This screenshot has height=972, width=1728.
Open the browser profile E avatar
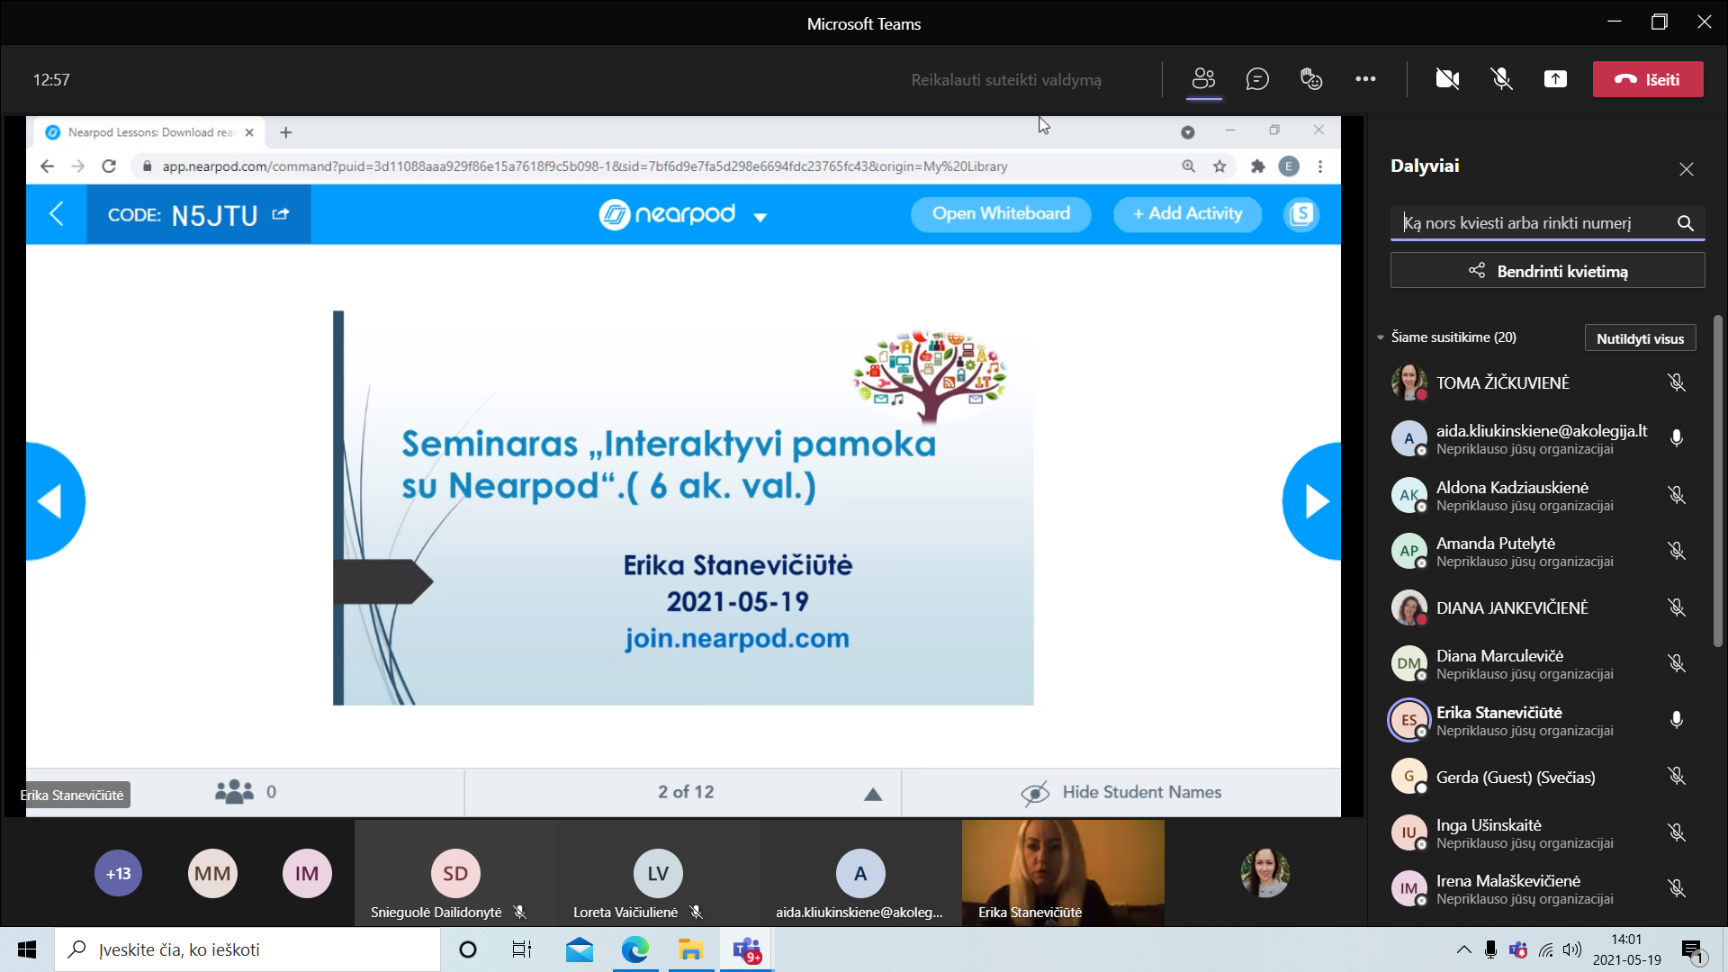[x=1289, y=166]
